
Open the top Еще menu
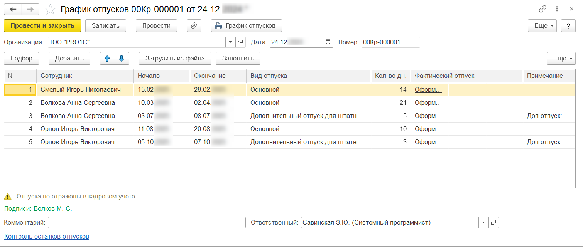(542, 26)
